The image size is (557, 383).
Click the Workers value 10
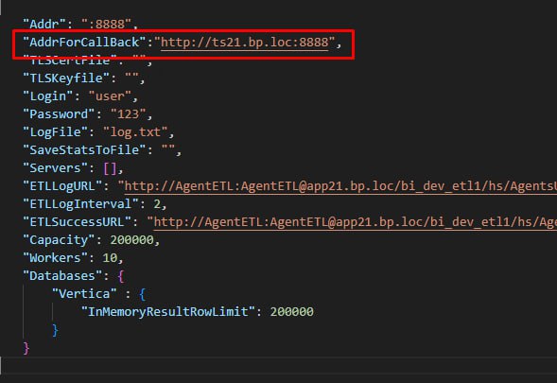pyautogui.click(x=110, y=258)
